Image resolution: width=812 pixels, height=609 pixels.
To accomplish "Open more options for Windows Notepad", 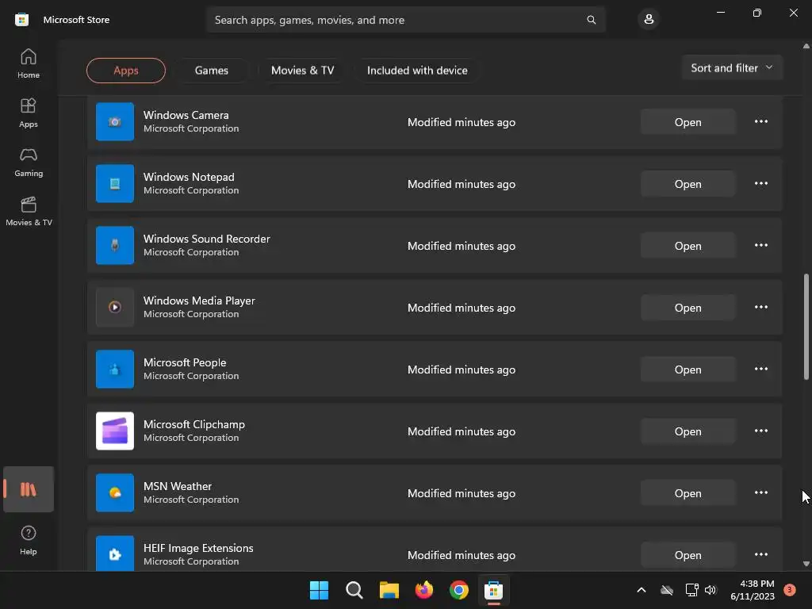I will tap(760, 183).
